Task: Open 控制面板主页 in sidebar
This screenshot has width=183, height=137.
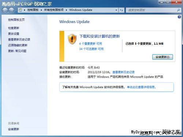Action: [x=16, y=20]
